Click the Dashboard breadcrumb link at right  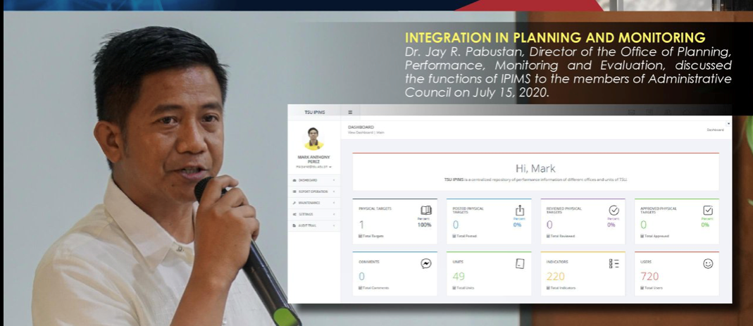[714, 130]
